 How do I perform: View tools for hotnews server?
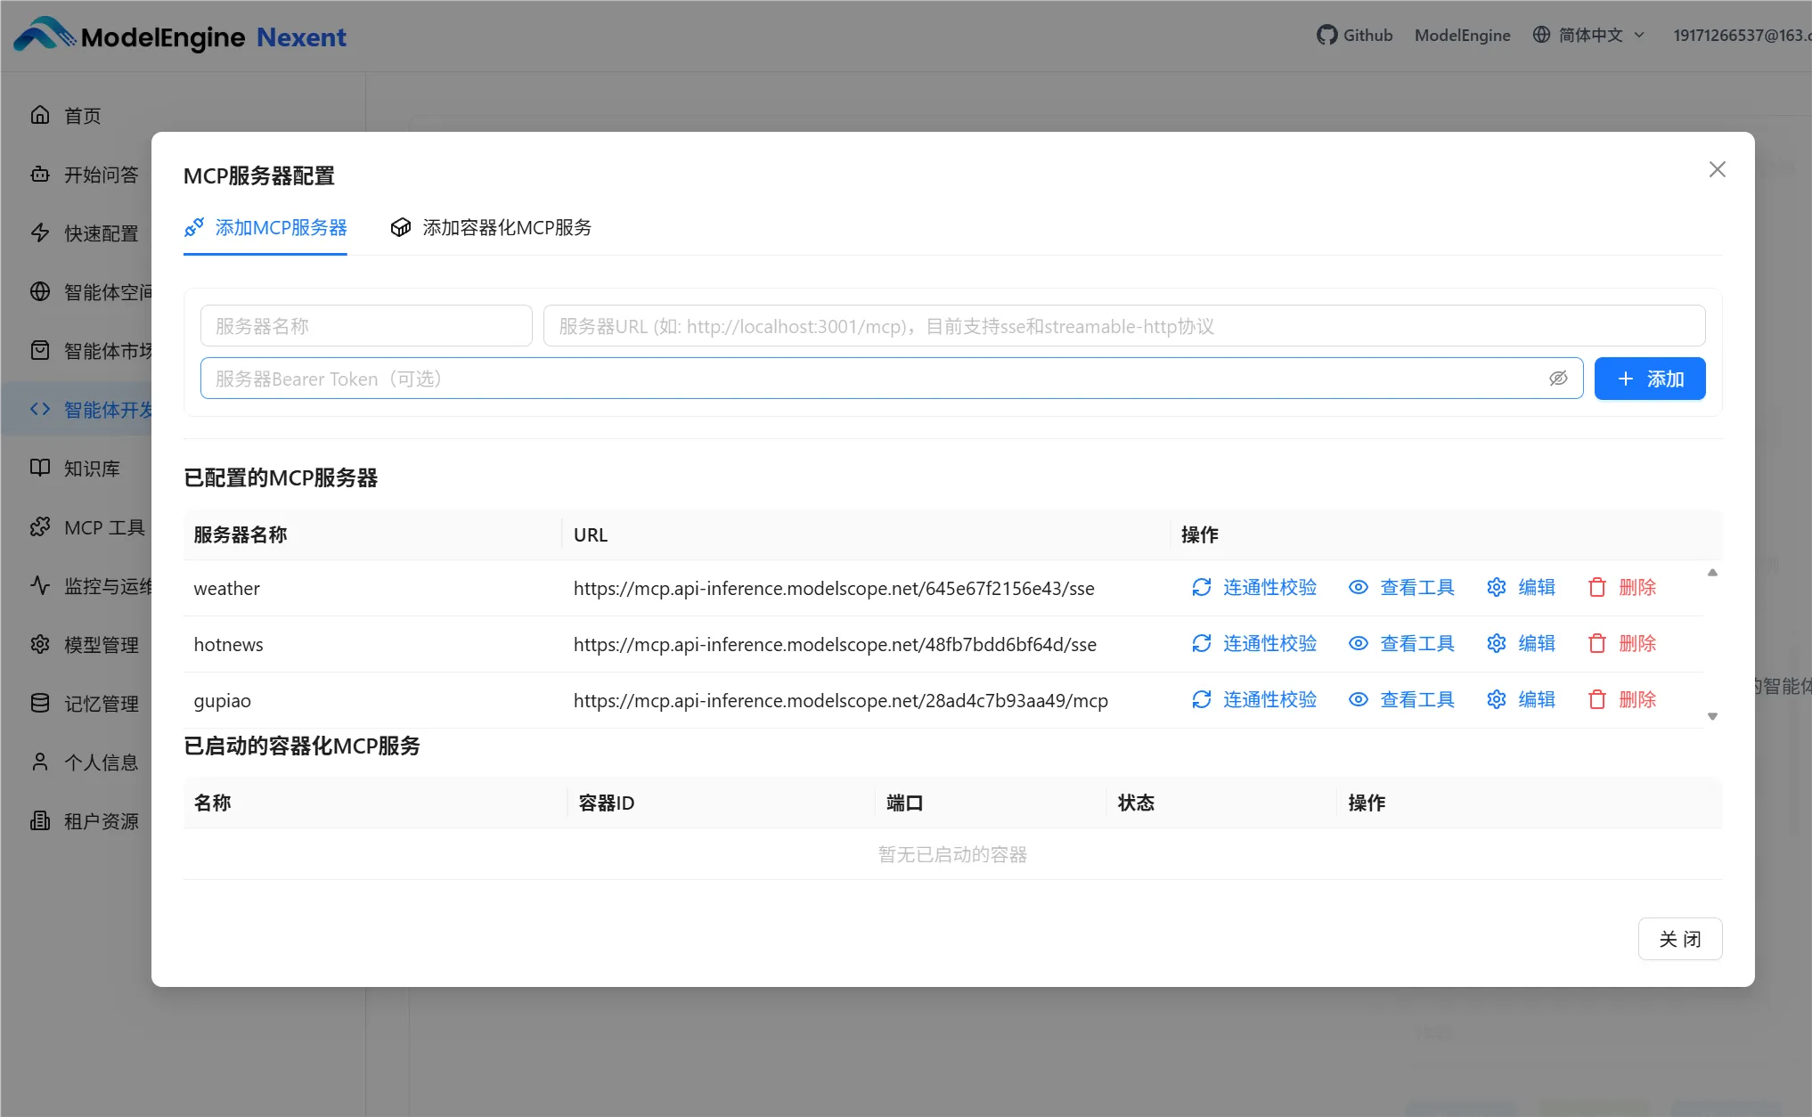pos(1401,643)
